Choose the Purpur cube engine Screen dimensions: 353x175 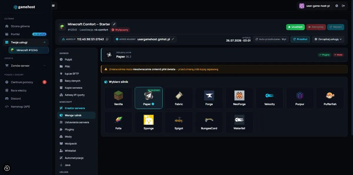pos(300,98)
